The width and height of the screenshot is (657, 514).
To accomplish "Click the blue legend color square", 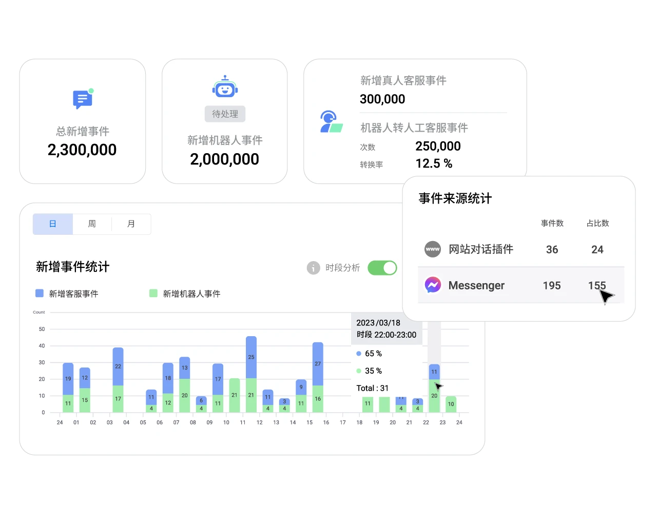I will 40,293.
